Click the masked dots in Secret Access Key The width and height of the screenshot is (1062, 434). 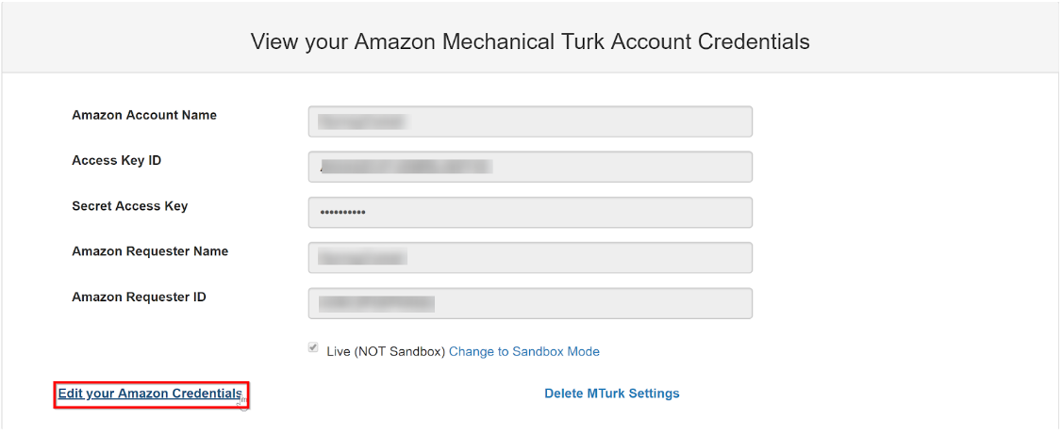342,213
